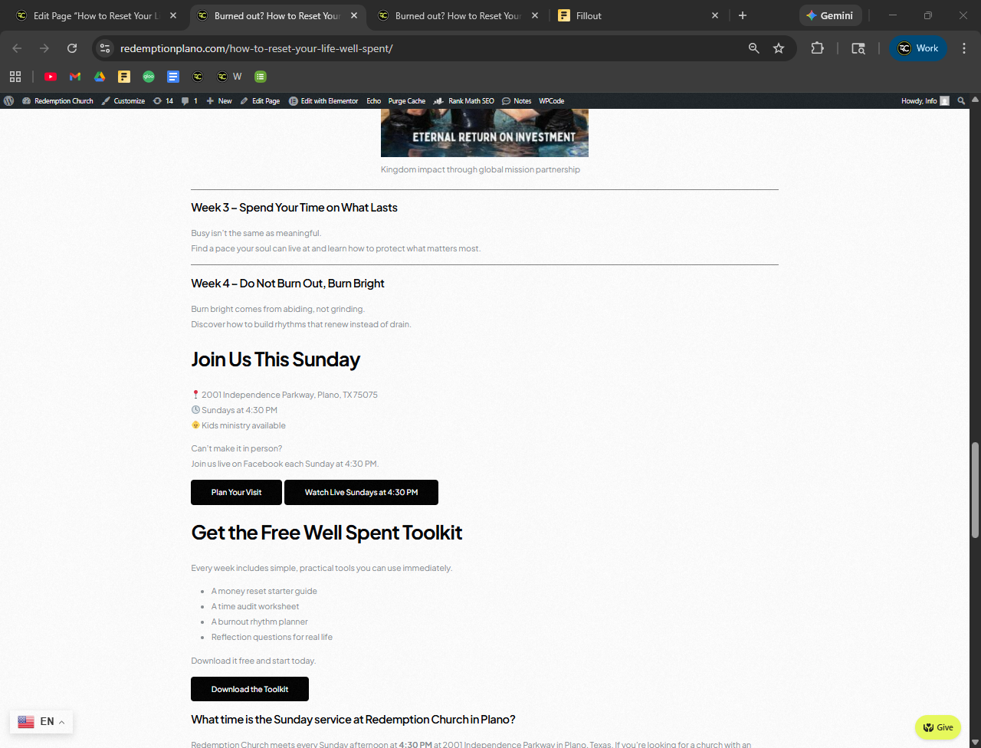
Task: Click the WordPress logo in admin bar
Action: tap(9, 101)
